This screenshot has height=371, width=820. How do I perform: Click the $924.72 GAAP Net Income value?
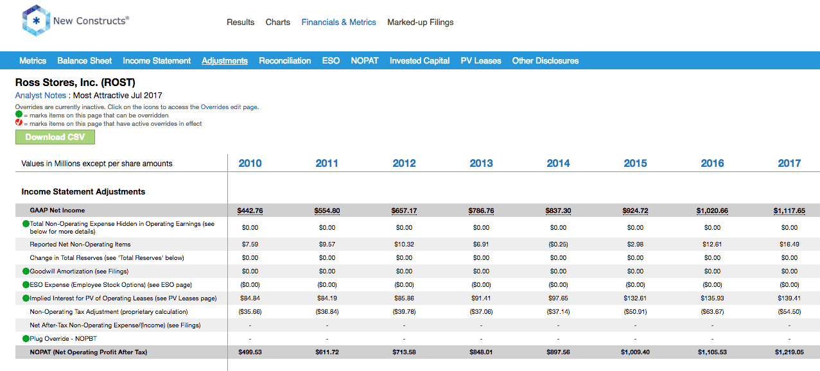pyautogui.click(x=635, y=211)
